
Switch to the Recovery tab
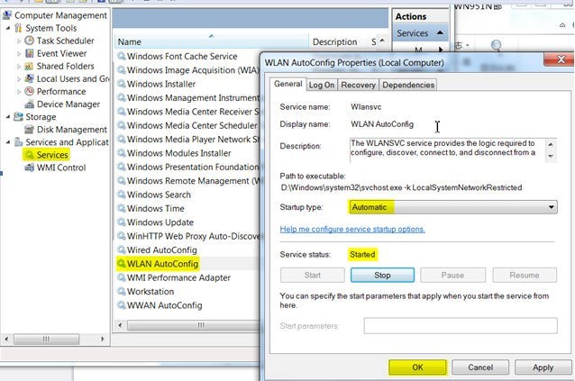358,85
